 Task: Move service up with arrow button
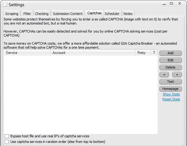(x=164, y=74)
